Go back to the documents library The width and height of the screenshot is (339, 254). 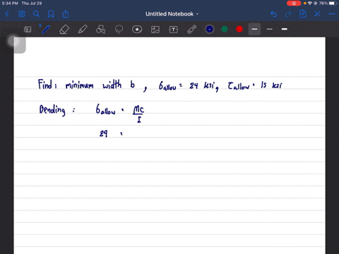tap(7, 14)
